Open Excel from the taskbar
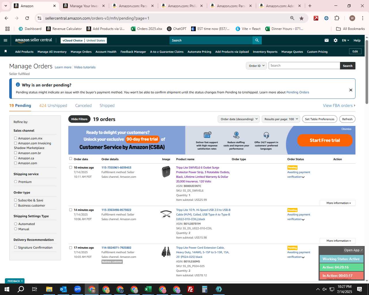This screenshot has width=369, height=295. coord(148,289)
